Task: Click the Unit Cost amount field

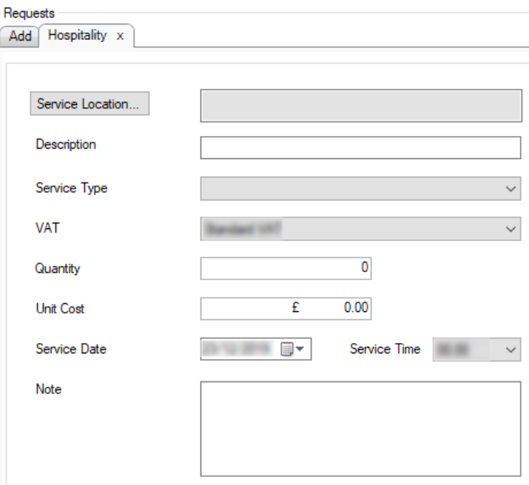Action: coord(286,309)
